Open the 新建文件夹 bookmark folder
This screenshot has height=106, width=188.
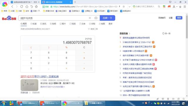click(x=48, y=11)
